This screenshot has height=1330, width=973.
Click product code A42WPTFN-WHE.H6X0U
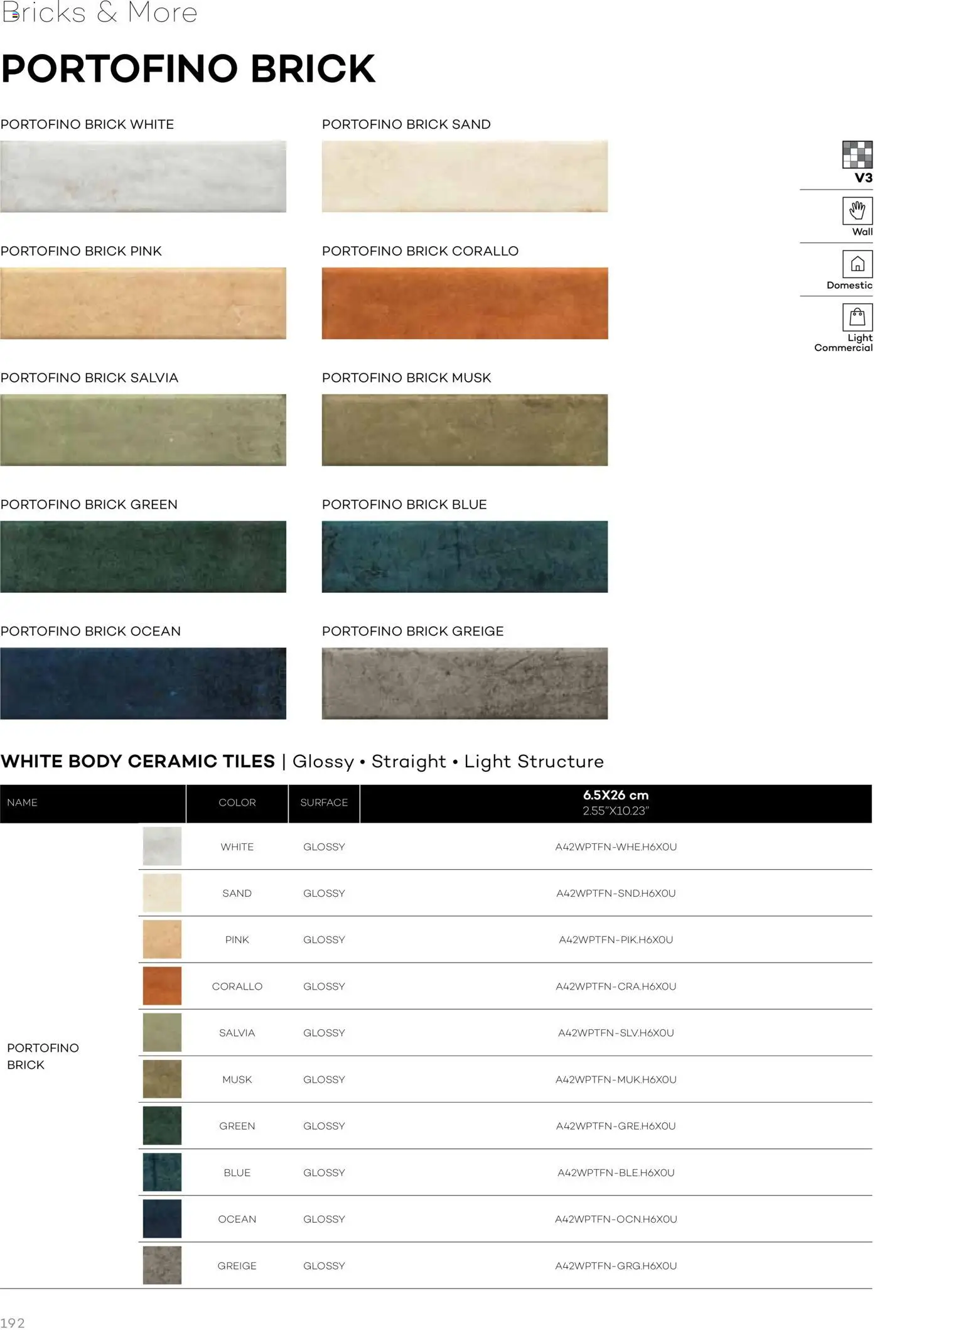(x=616, y=846)
